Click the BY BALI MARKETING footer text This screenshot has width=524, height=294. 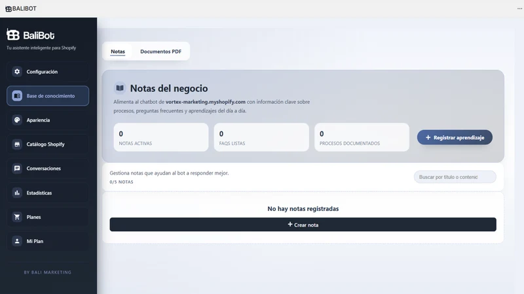(x=47, y=272)
